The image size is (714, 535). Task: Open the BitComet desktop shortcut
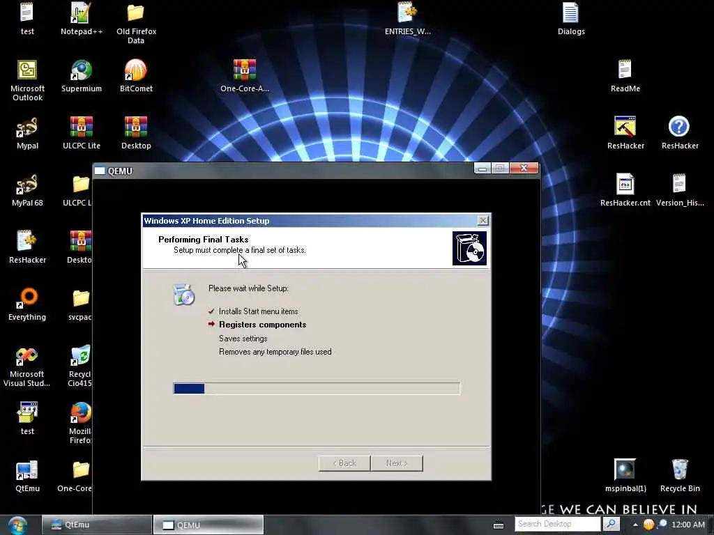[x=136, y=75]
